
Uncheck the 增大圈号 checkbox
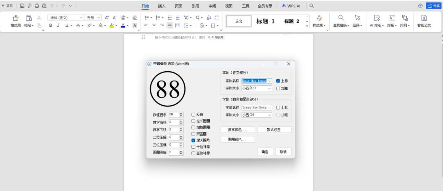pos(193,140)
